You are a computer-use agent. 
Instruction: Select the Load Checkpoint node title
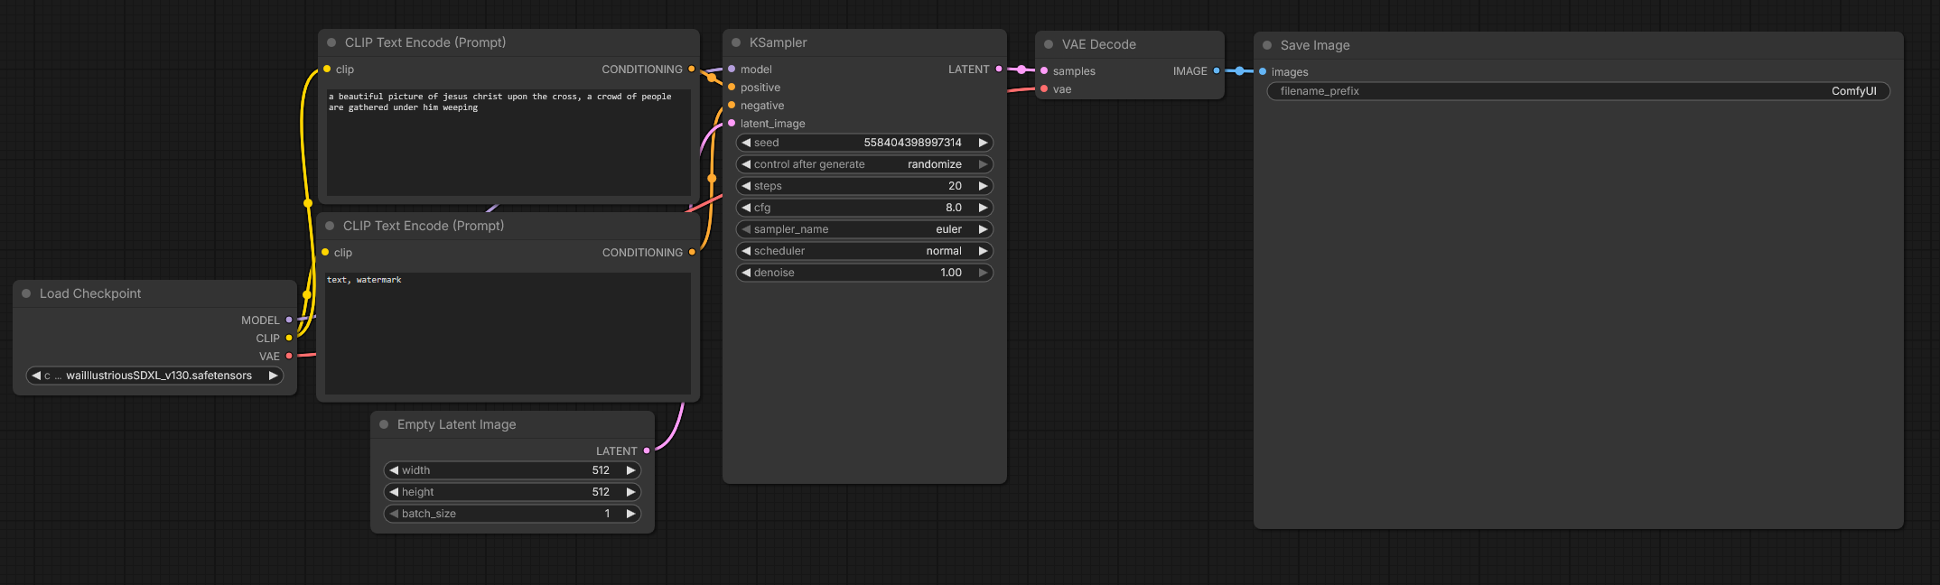[x=90, y=293]
